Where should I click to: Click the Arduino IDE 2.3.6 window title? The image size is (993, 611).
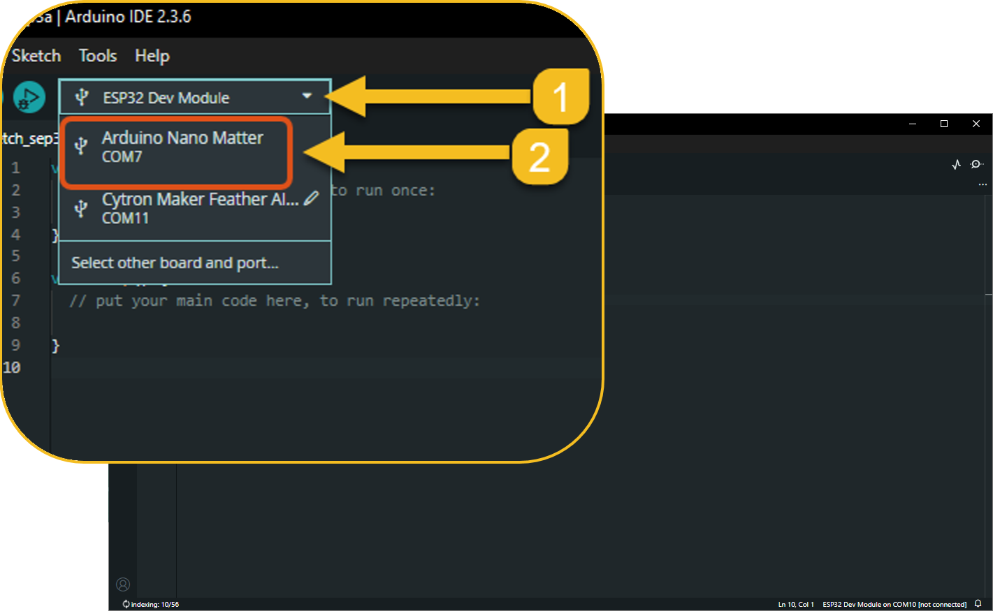coord(128,17)
